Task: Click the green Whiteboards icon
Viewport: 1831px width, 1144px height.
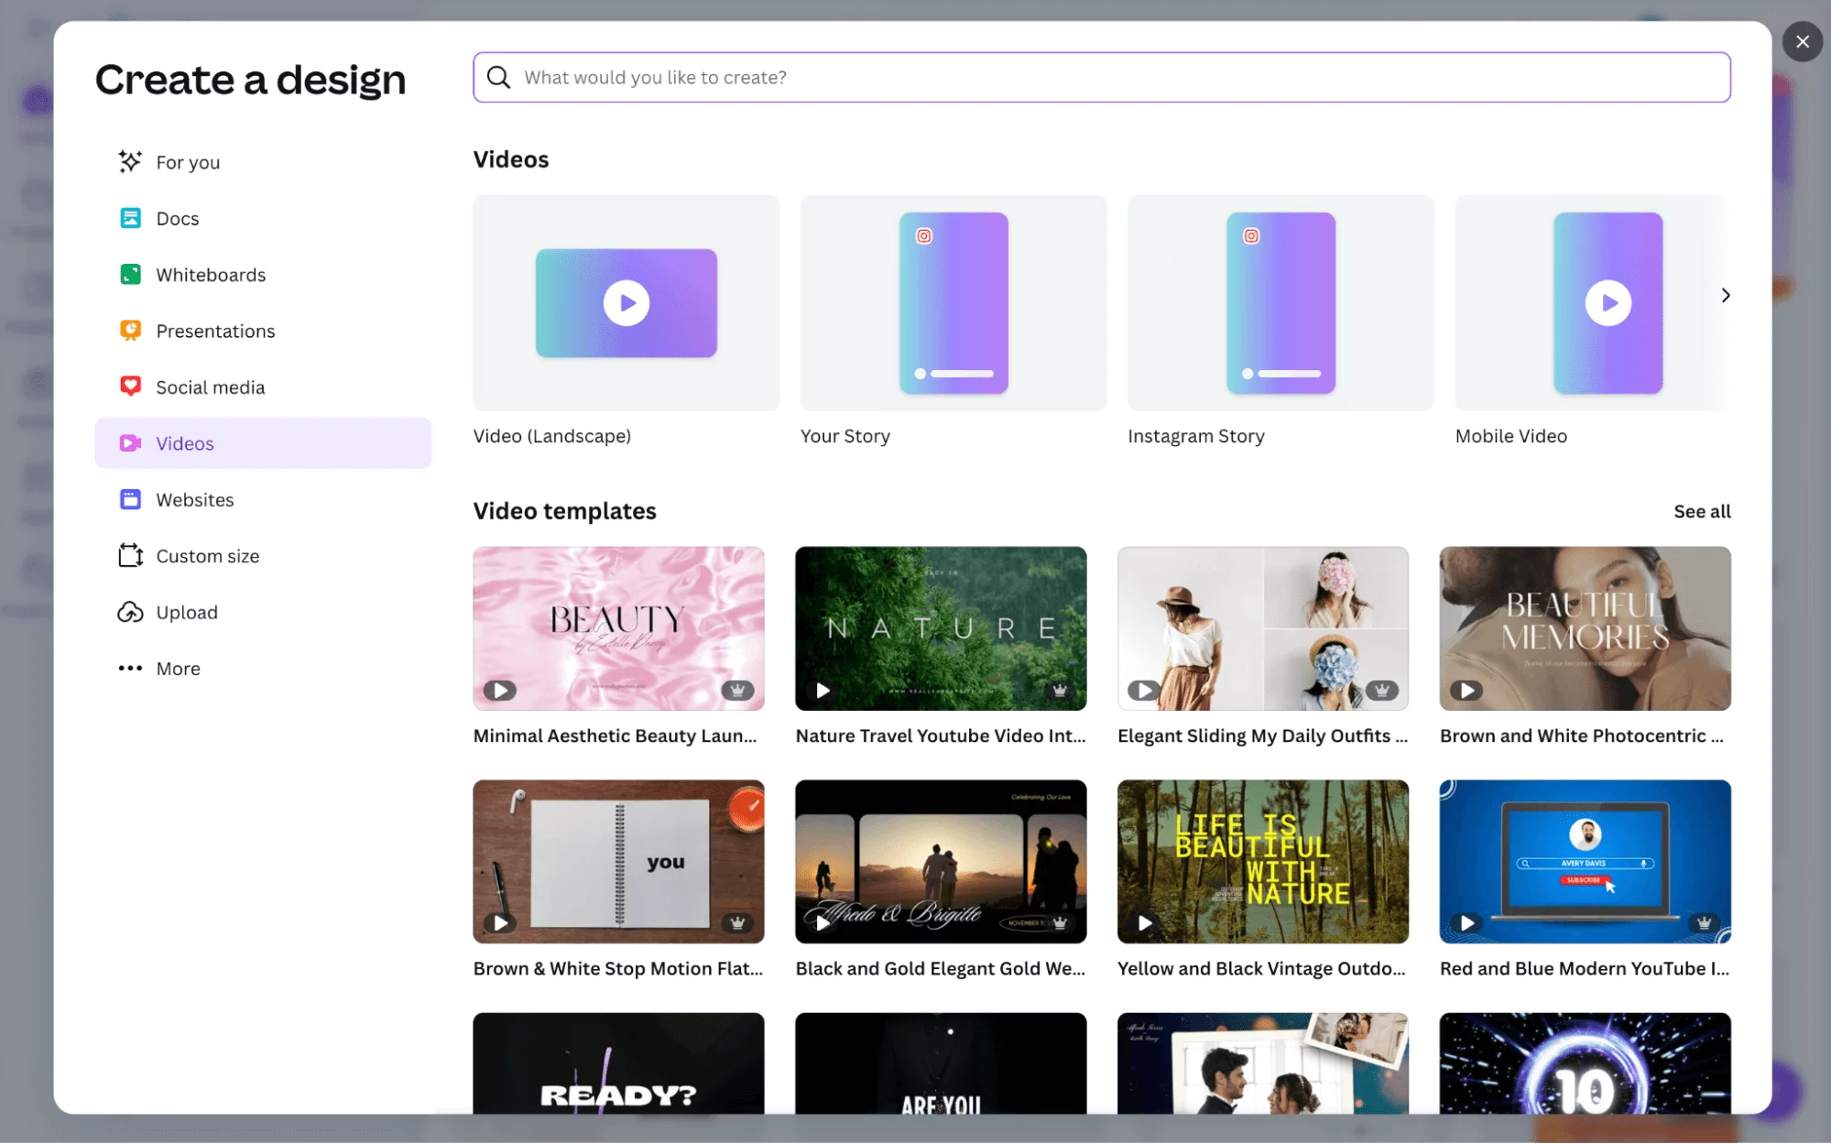Action: click(x=130, y=274)
